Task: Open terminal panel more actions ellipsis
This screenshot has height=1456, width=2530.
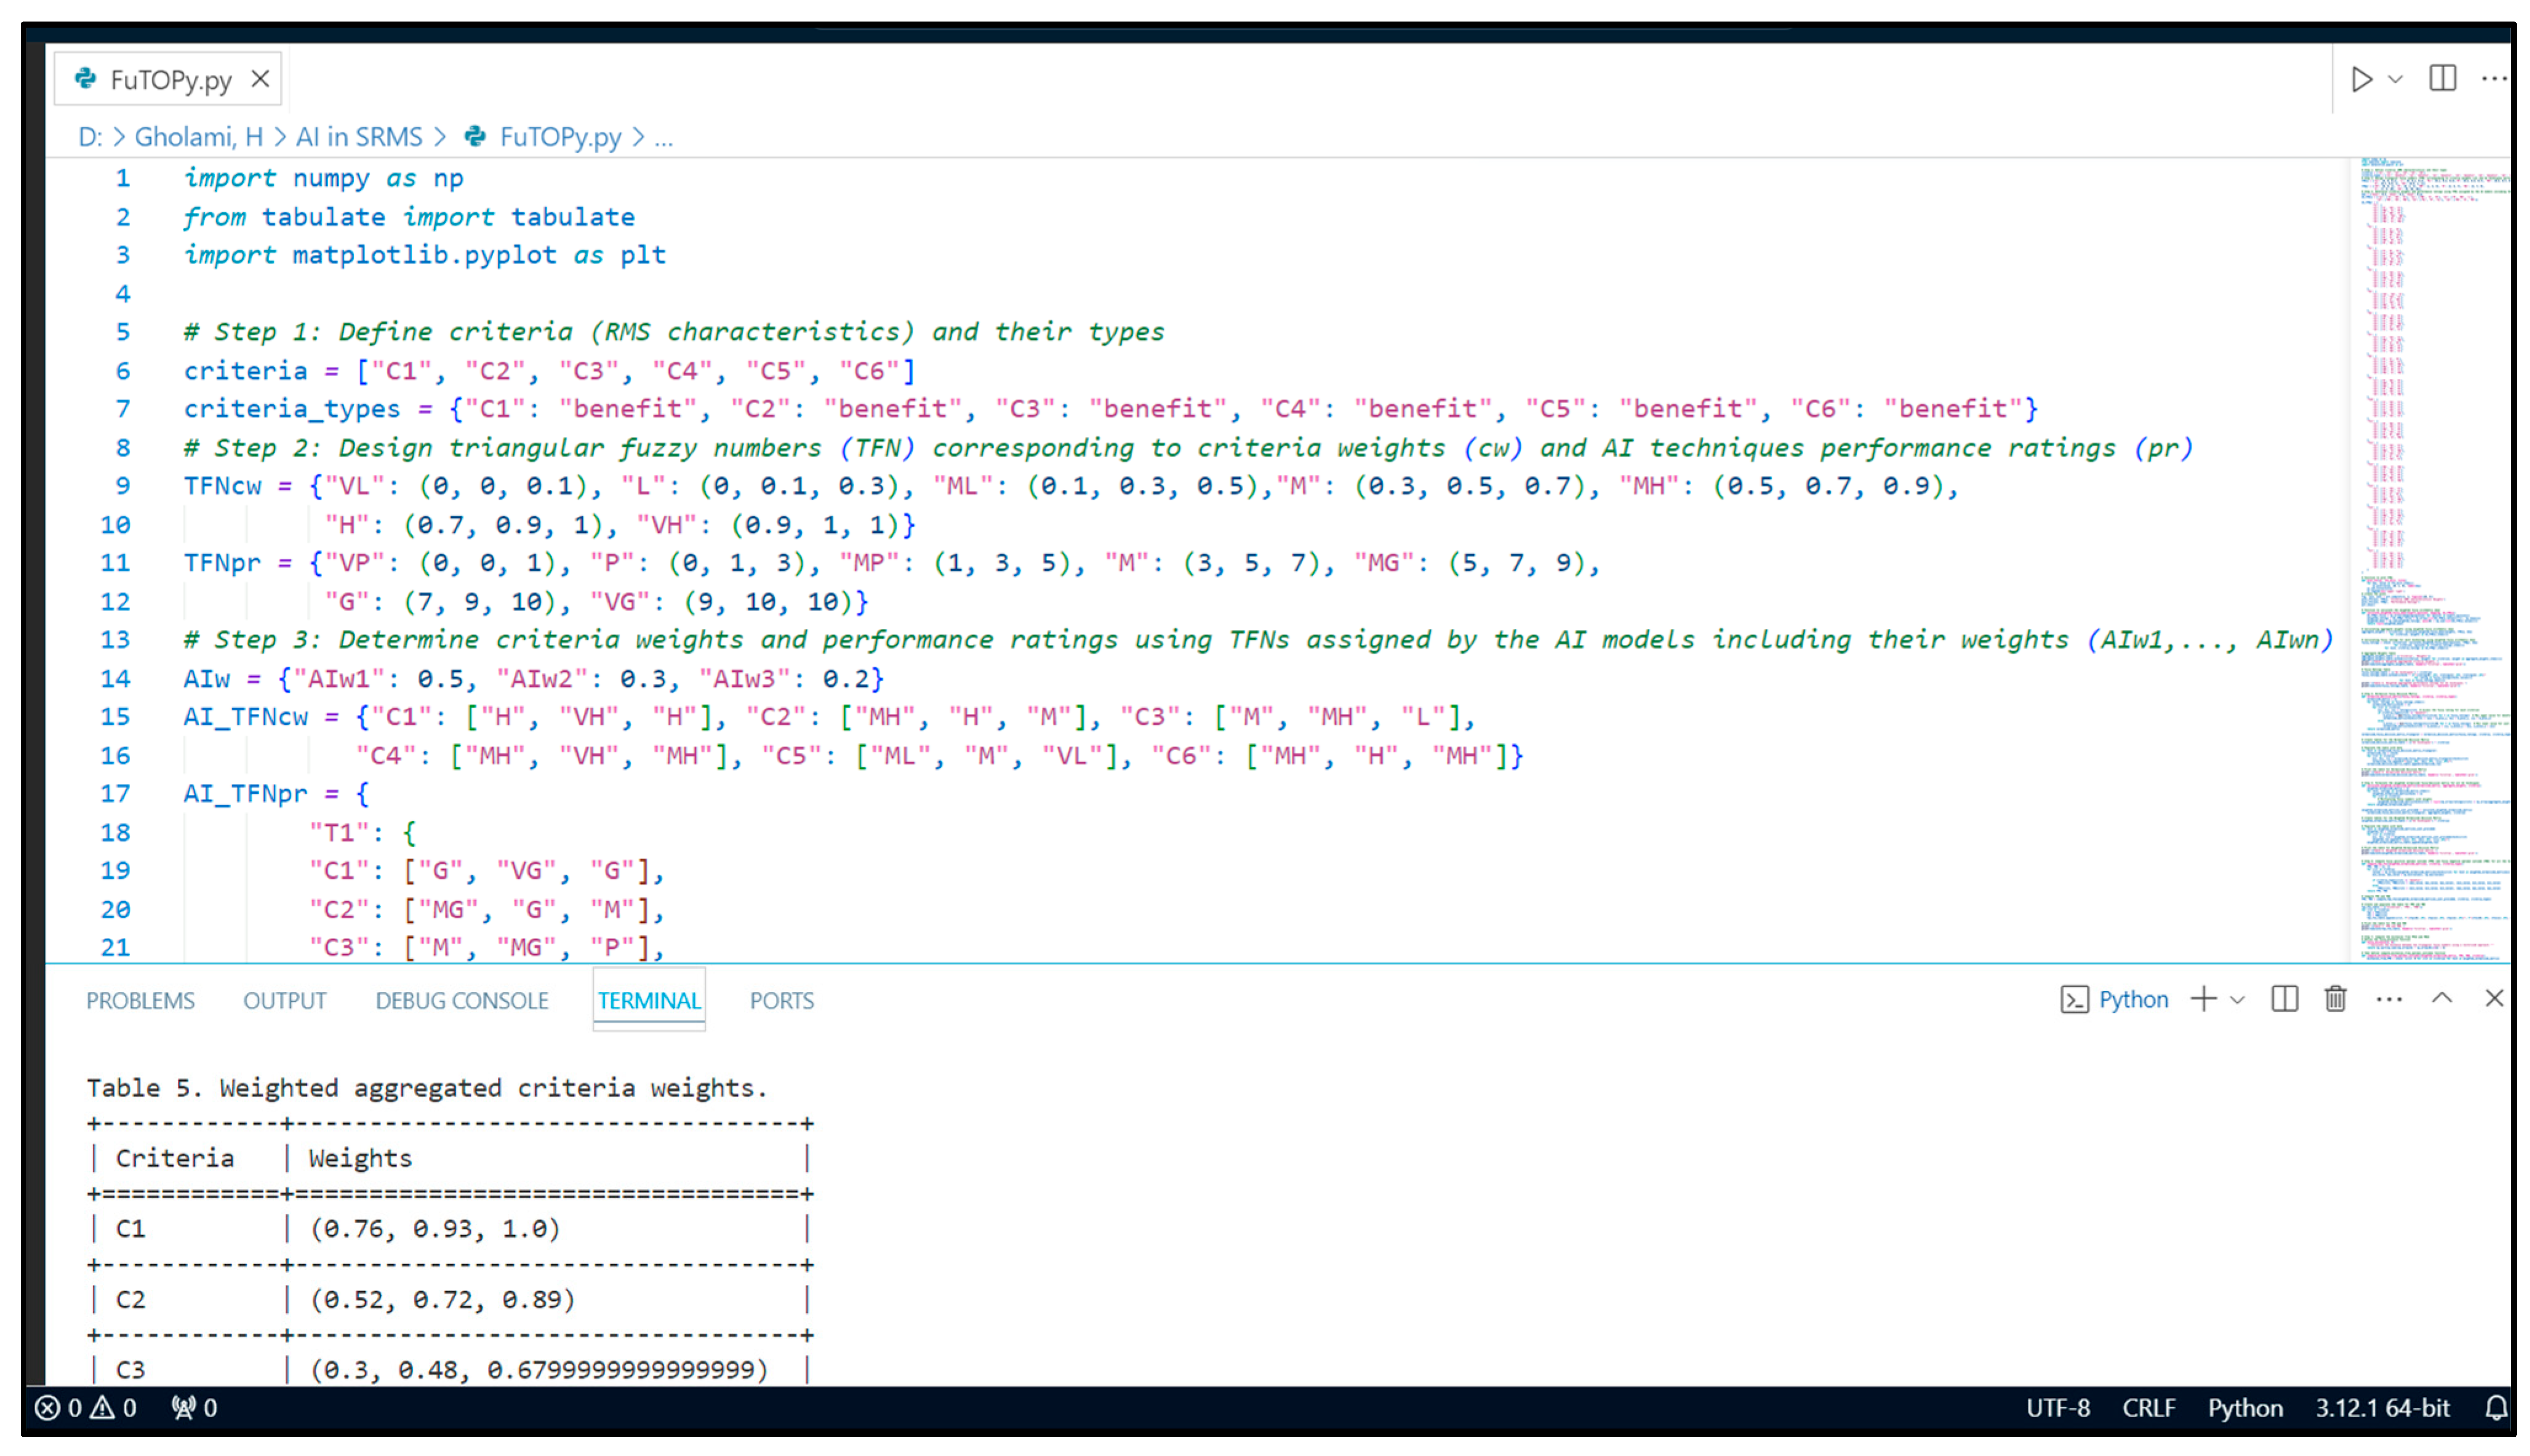Action: pos(2388,999)
